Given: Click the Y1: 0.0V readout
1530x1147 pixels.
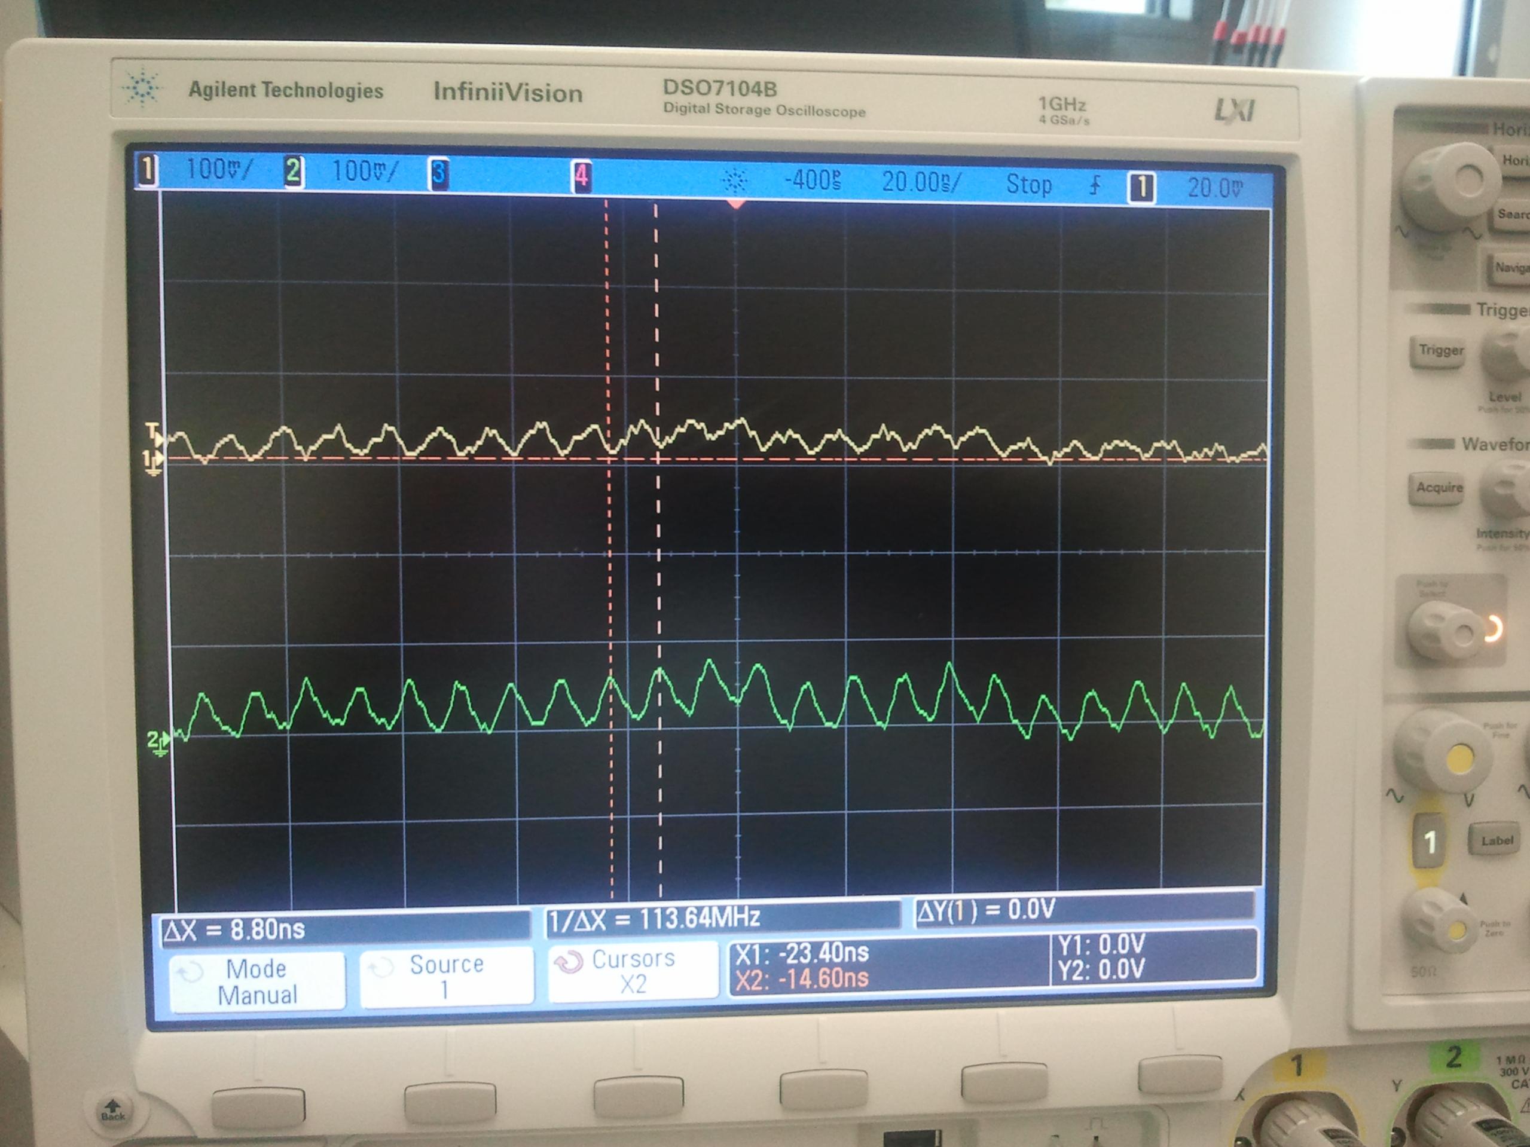Looking at the screenshot, I should (x=1102, y=944).
